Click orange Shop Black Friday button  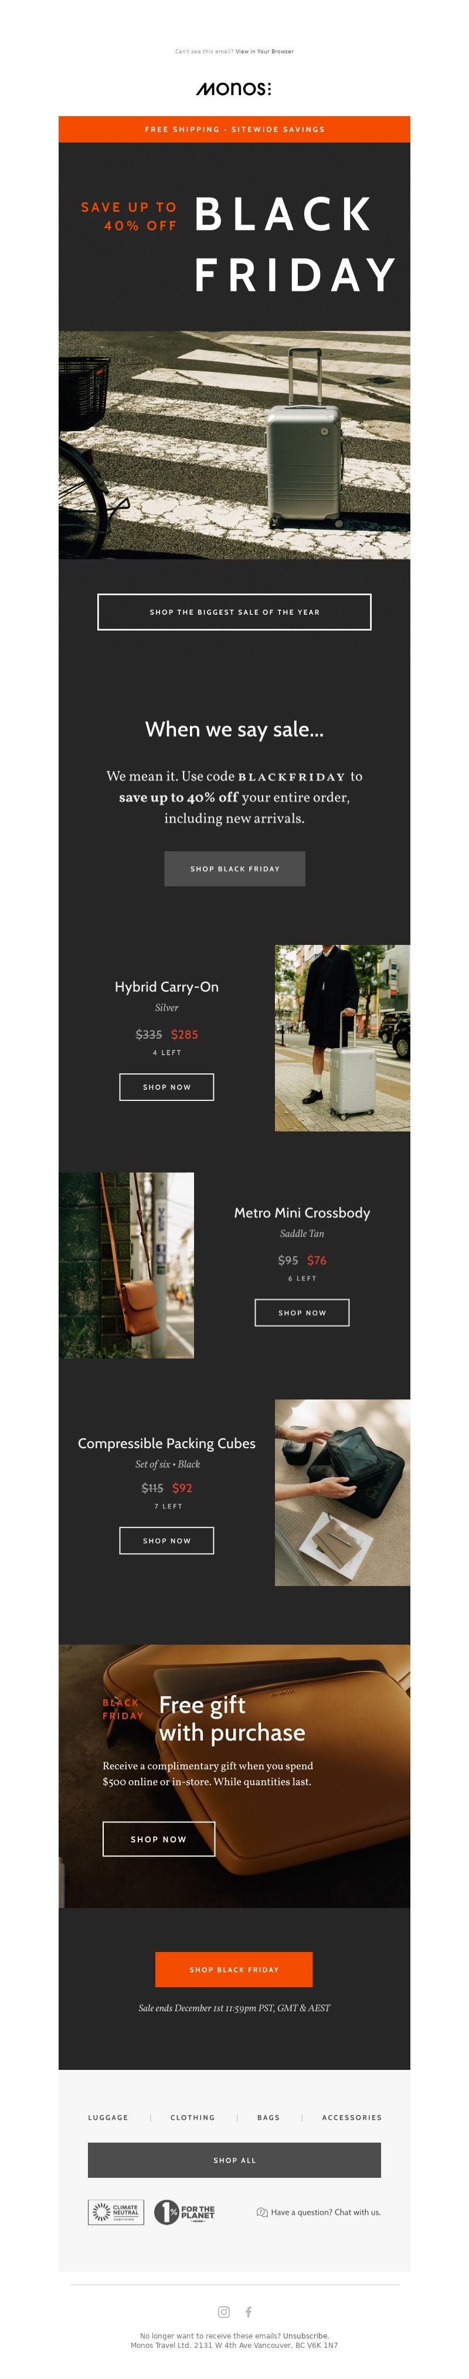pyautogui.click(x=233, y=1968)
